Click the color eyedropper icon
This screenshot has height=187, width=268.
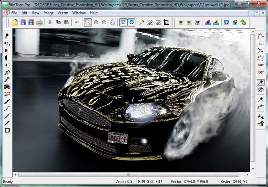(x=260, y=117)
